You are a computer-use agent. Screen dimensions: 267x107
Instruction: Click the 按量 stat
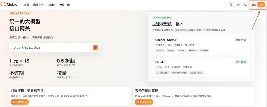[x=62, y=73]
